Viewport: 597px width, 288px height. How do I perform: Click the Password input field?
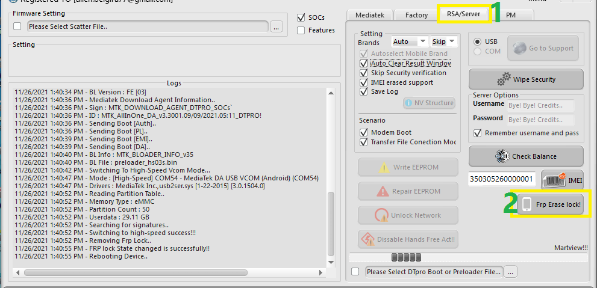click(540, 119)
